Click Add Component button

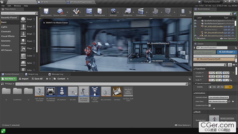click(x=204, y=52)
